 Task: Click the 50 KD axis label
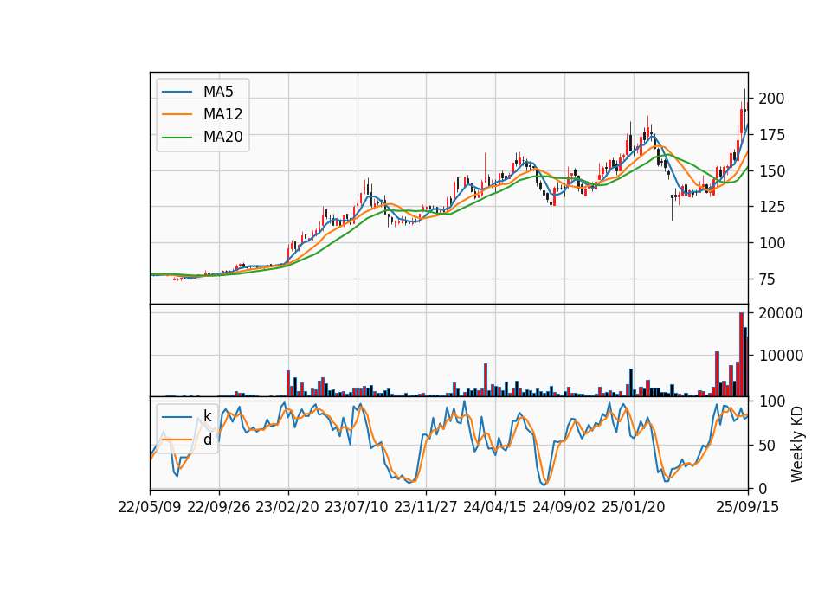tap(768, 446)
